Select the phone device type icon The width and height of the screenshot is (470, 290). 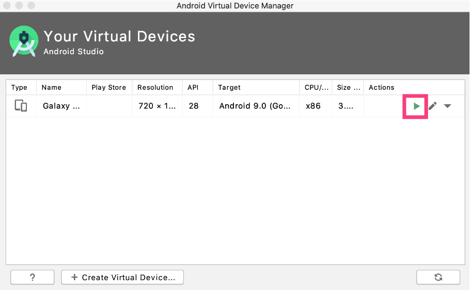[21, 106]
